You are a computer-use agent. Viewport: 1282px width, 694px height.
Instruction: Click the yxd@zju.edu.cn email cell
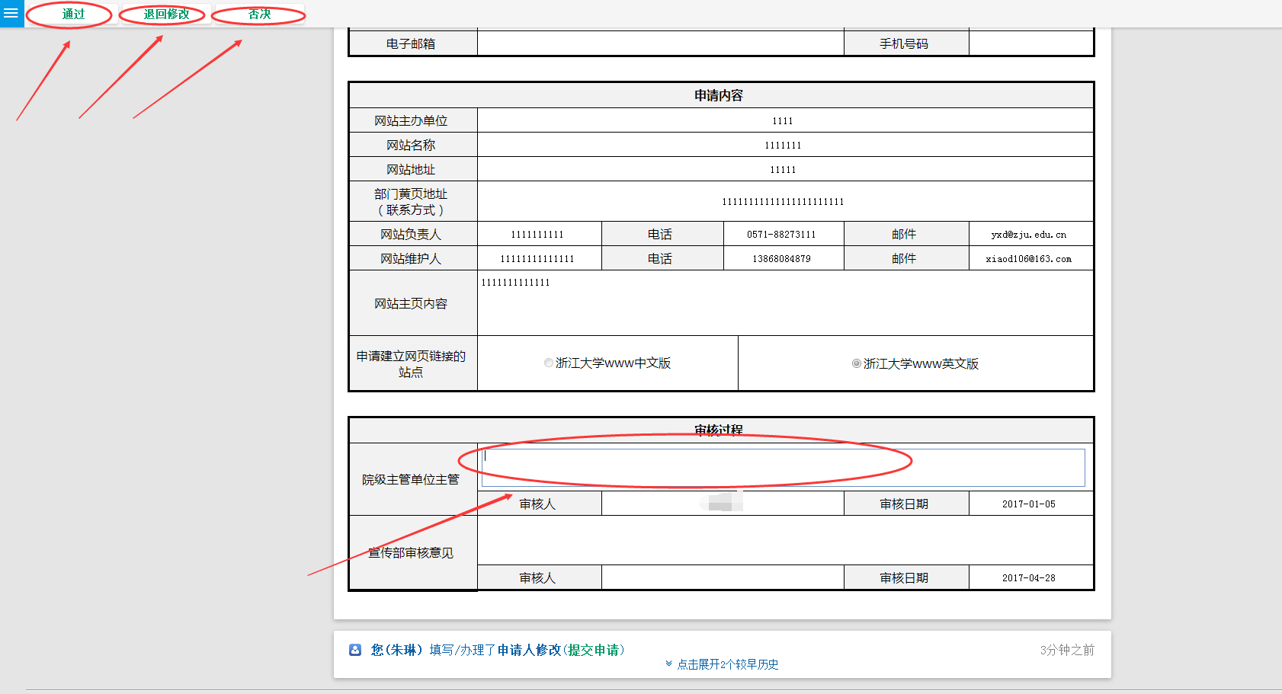point(1029,235)
